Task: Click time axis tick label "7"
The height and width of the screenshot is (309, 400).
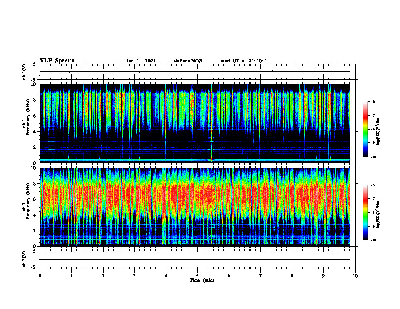Action: (x=261, y=276)
